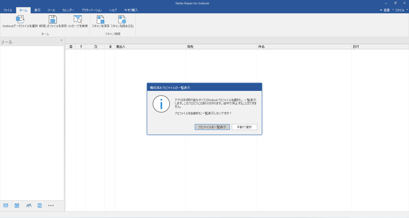Screen dimensions: 409x218
Task: Click Outlookデータファイルを選択 icon
Action: pyautogui.click(x=20, y=19)
